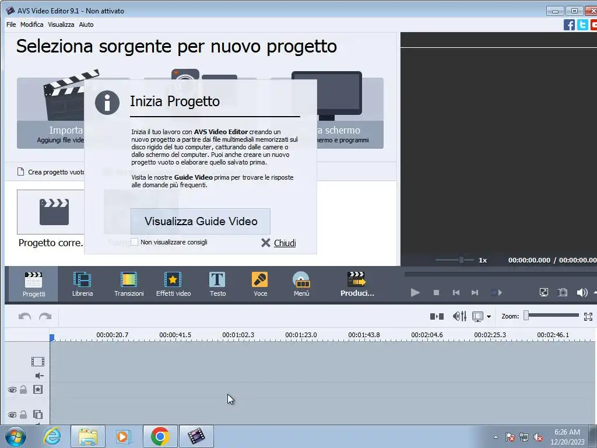Click the fullscreen preview icon
597x448 pixels.
[x=544, y=292]
